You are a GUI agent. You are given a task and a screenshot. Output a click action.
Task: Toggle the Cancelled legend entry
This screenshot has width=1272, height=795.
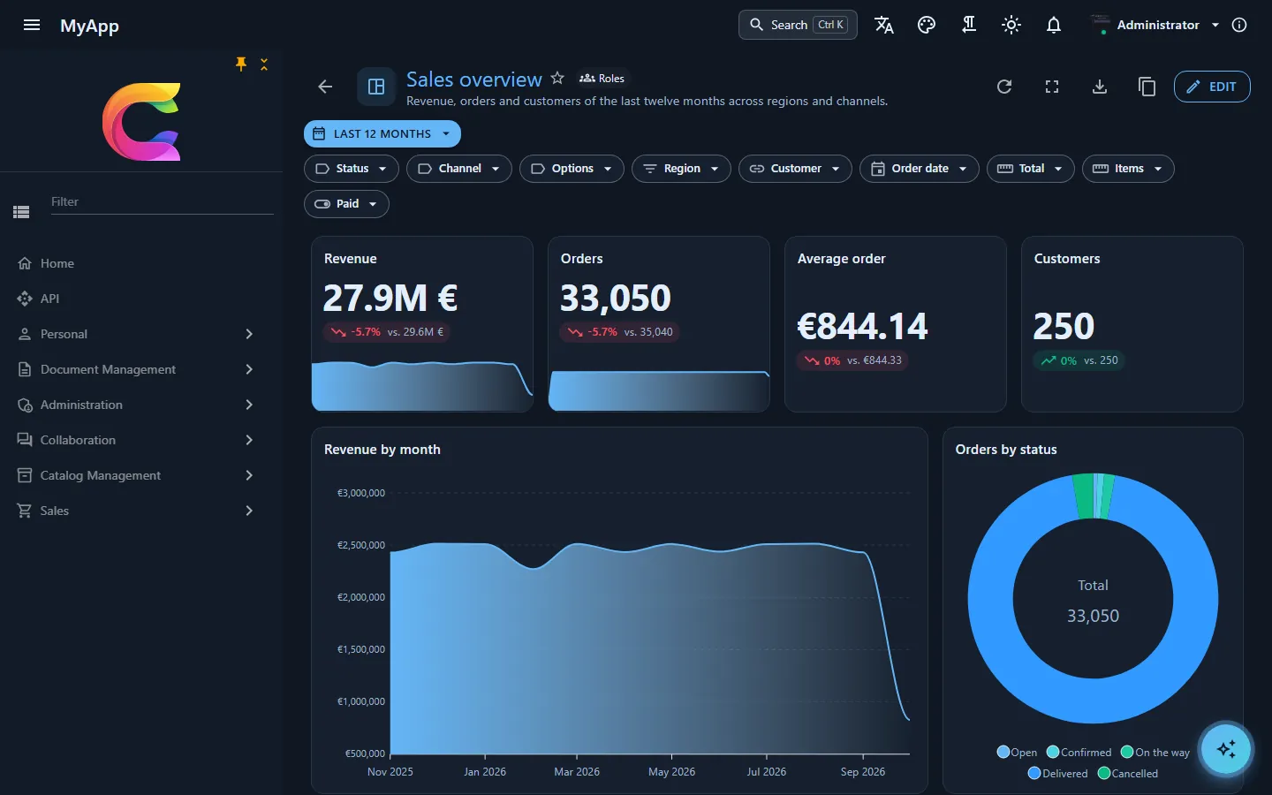(x=1128, y=774)
